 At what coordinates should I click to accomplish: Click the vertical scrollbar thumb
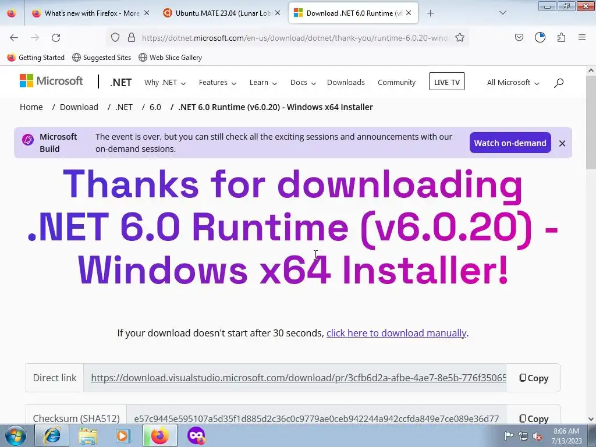[591, 122]
